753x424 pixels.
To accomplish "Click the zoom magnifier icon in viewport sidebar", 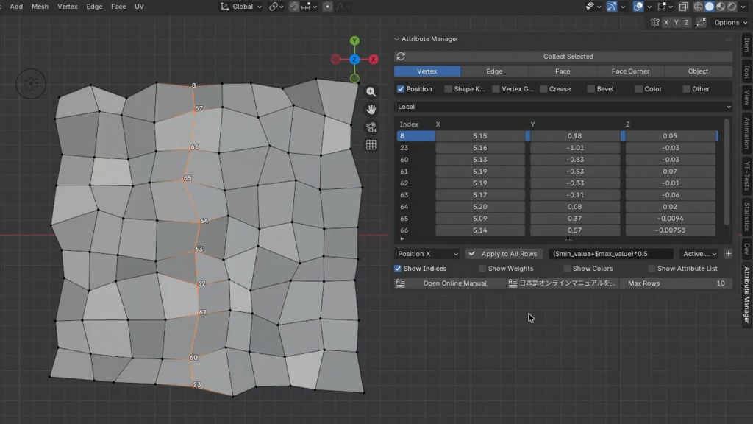I will point(371,91).
